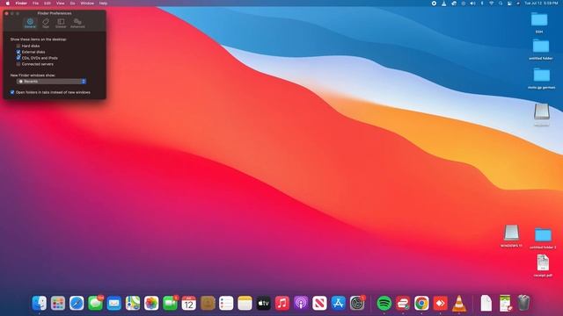Open the Advanced preferences tab

[x=77, y=24]
